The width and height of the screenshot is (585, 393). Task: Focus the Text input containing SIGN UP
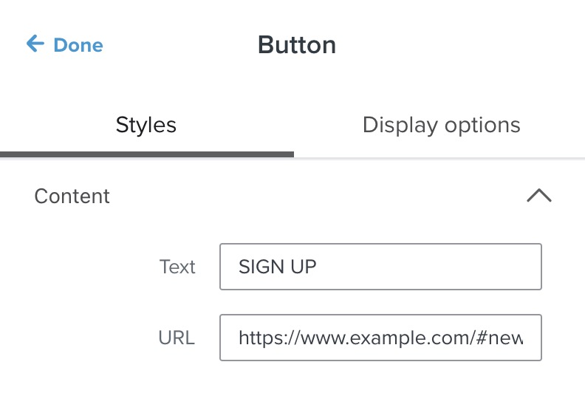point(380,267)
